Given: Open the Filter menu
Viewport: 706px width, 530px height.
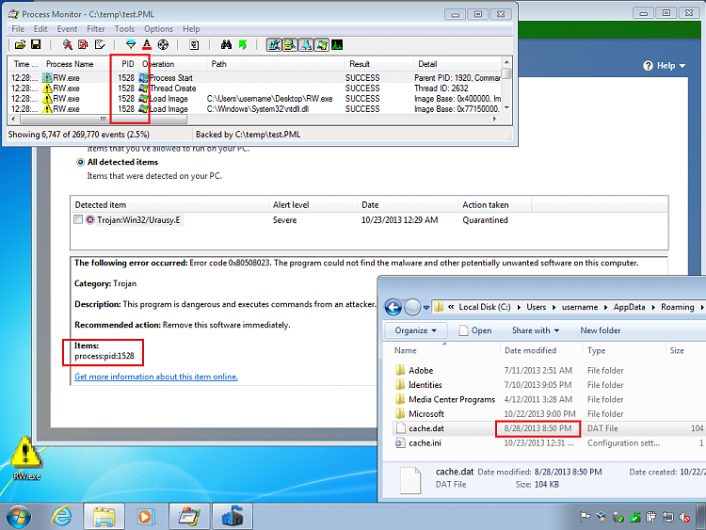Looking at the screenshot, I should [x=95, y=29].
